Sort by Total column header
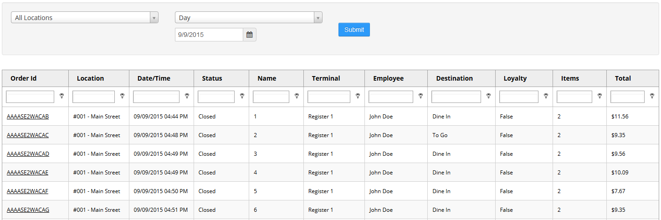The width and height of the screenshot is (661, 220). [633, 78]
